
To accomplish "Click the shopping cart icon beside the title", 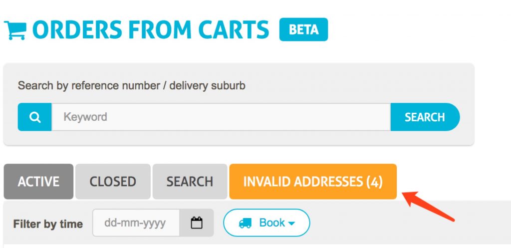I will [15, 30].
